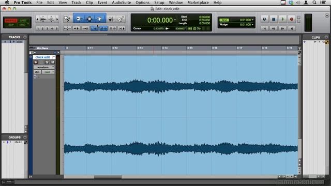Enable Shuffle edit mode

pos(11,21)
